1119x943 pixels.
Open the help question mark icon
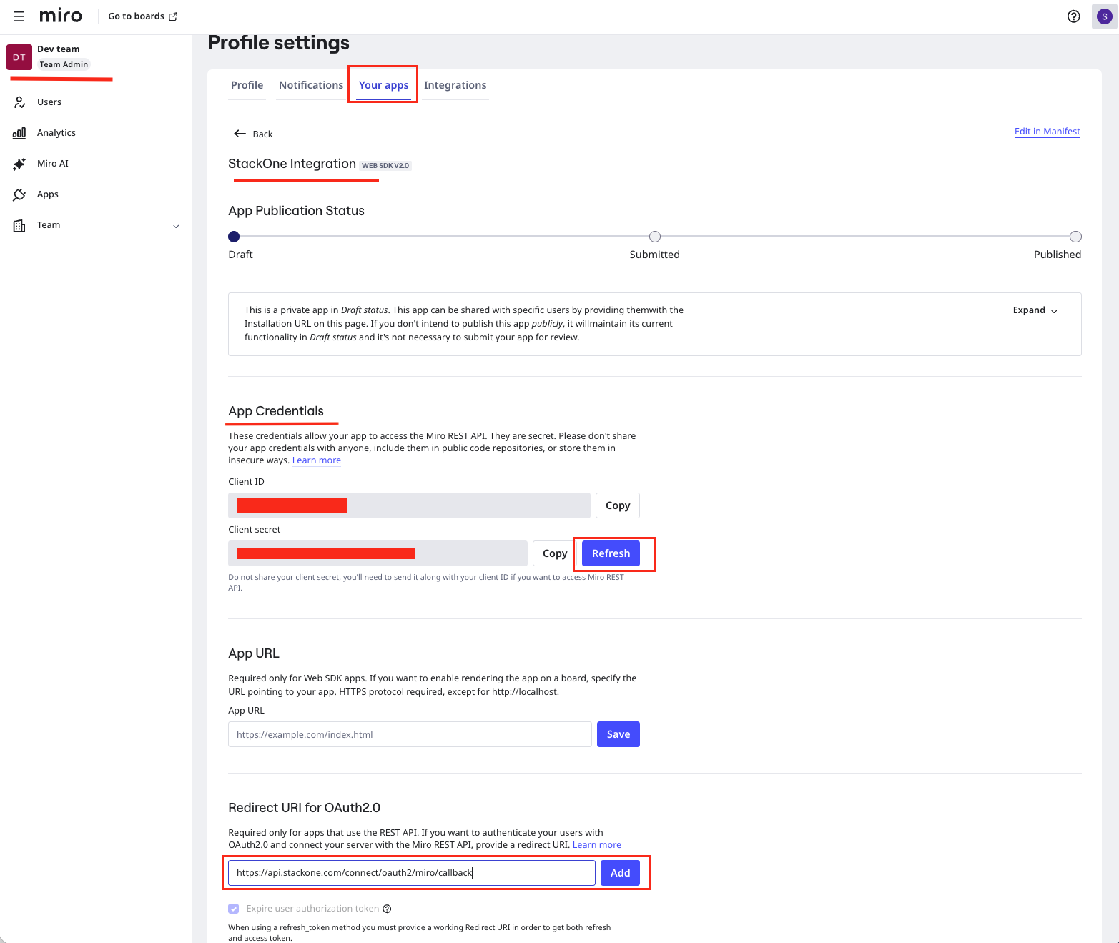[1073, 16]
